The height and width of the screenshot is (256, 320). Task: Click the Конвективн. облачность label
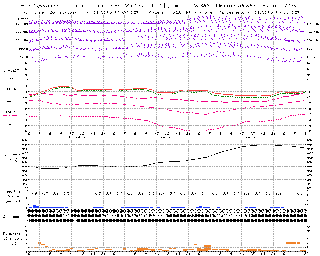tap(13, 236)
